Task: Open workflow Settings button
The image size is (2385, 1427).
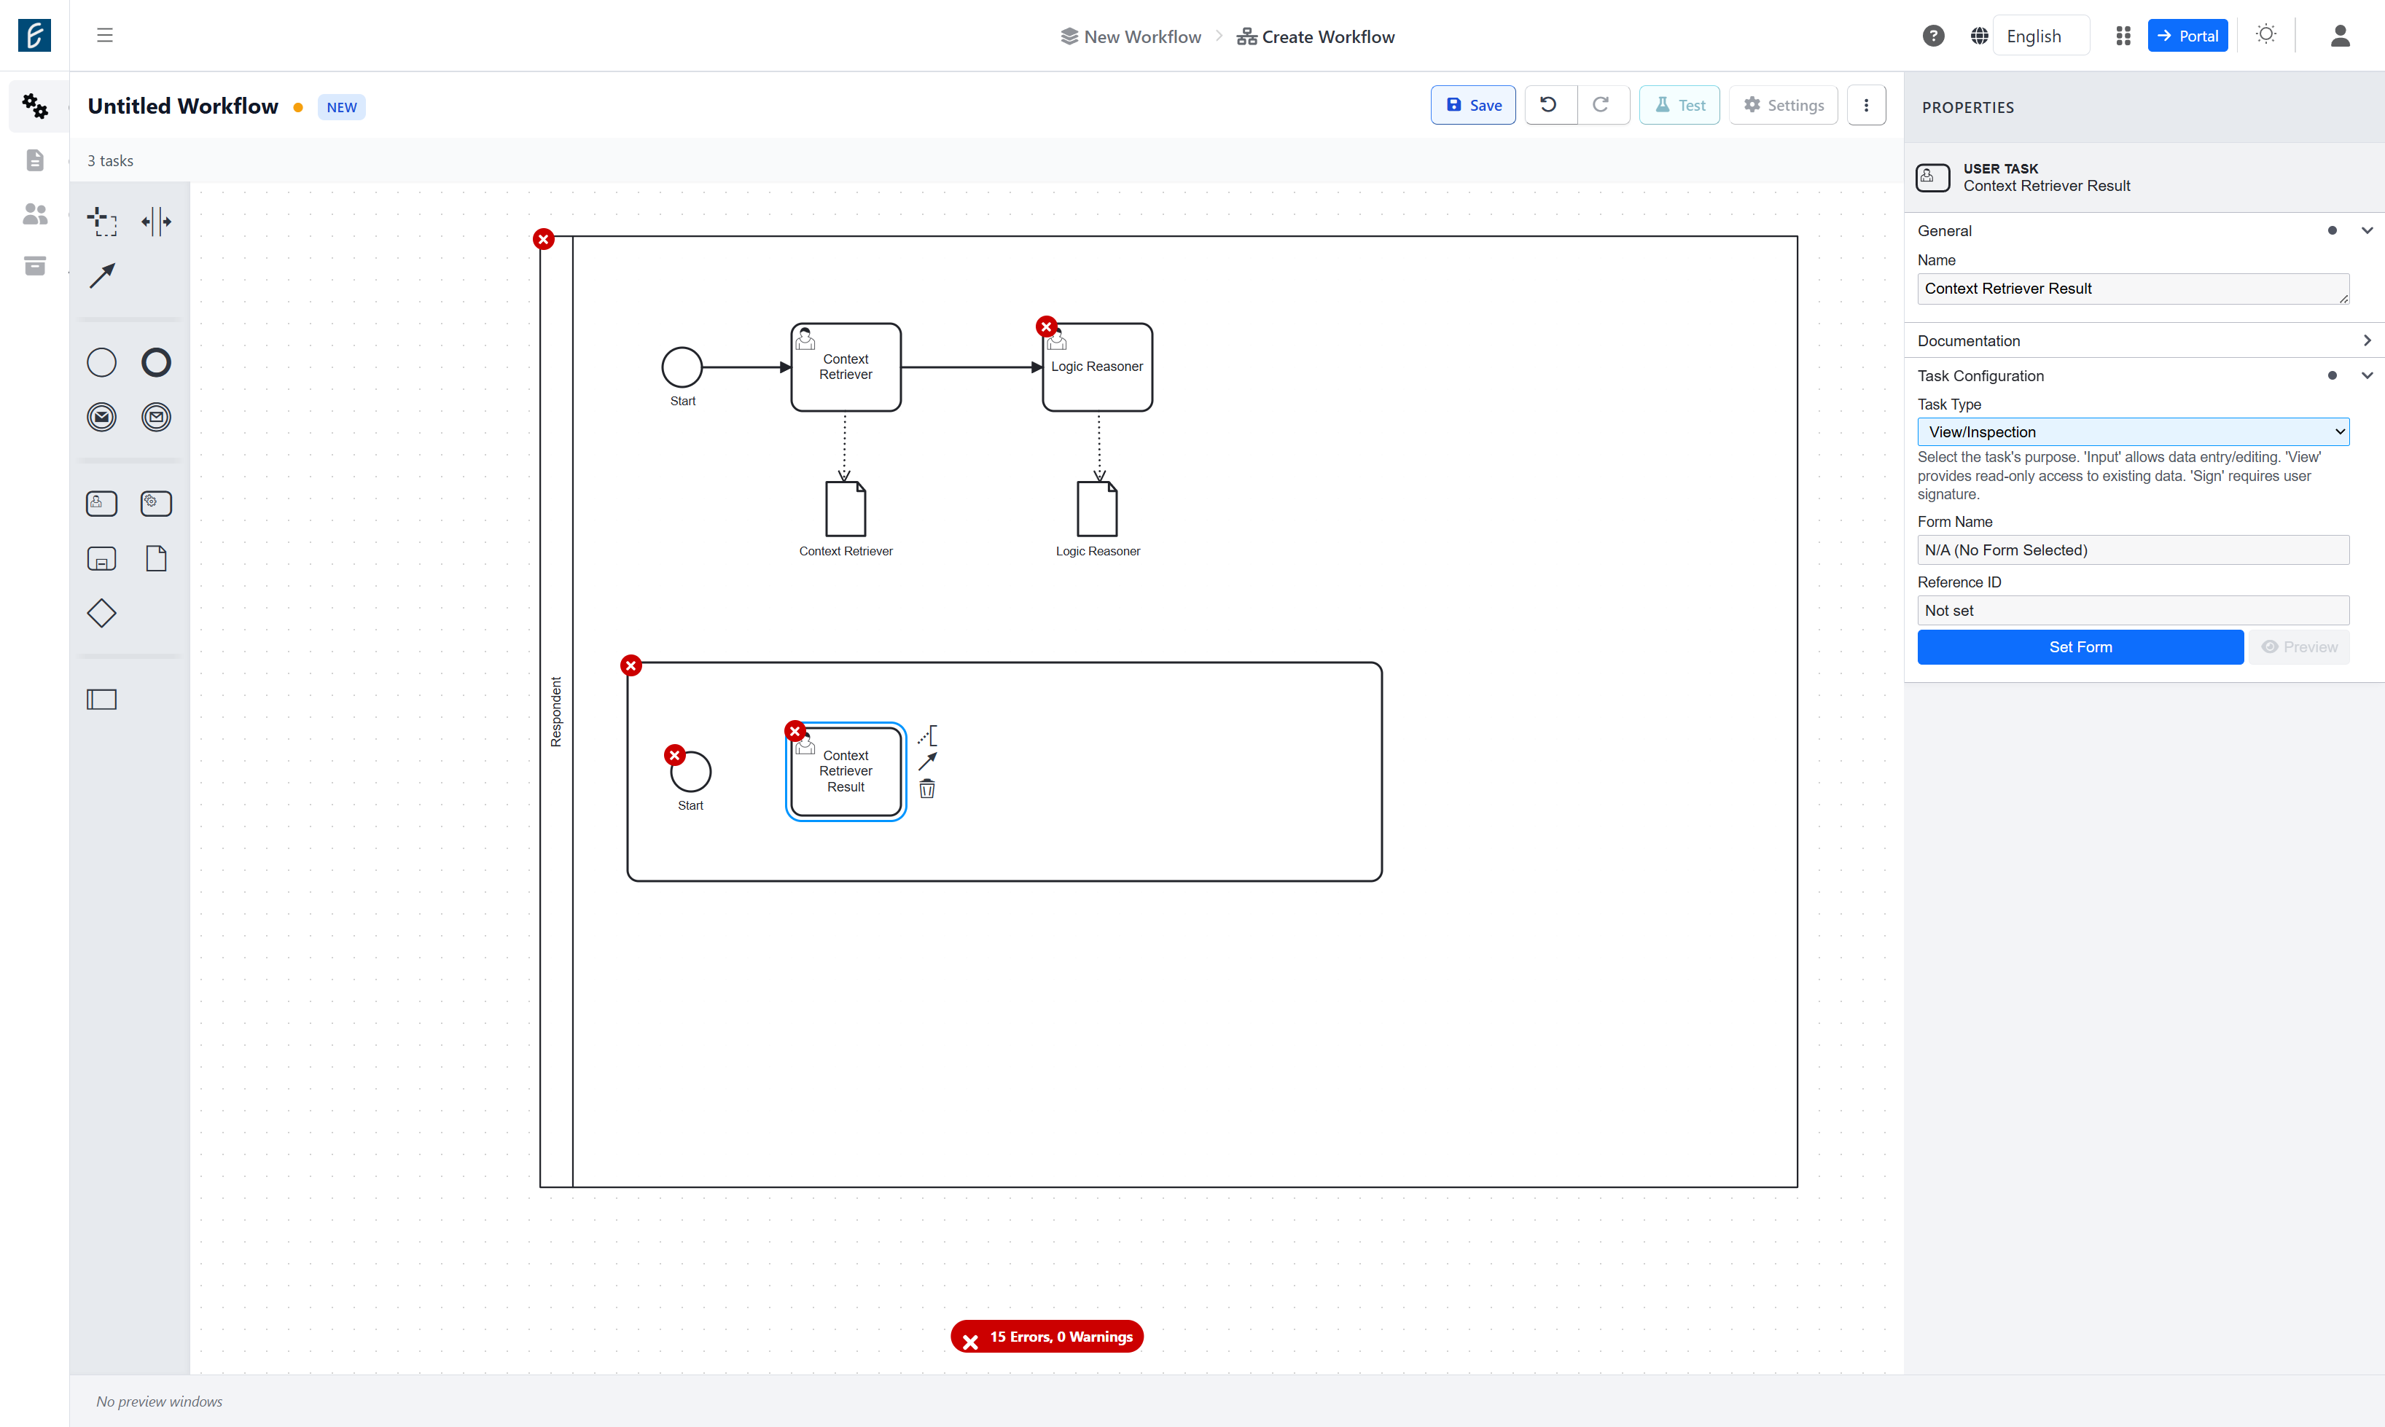Action: (1783, 105)
